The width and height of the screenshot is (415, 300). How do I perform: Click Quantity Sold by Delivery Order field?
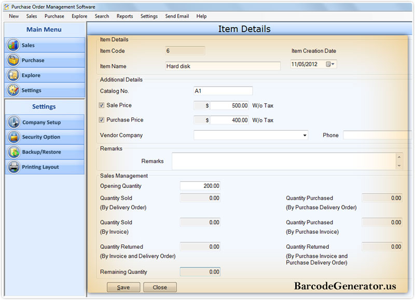pos(200,198)
